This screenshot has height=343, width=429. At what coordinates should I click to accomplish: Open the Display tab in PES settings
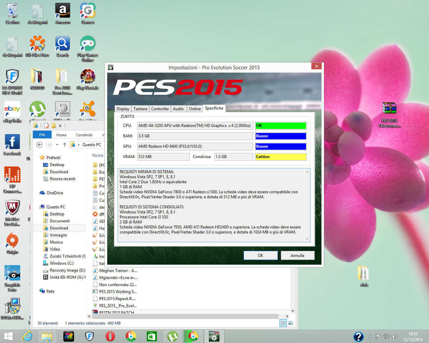pos(123,109)
